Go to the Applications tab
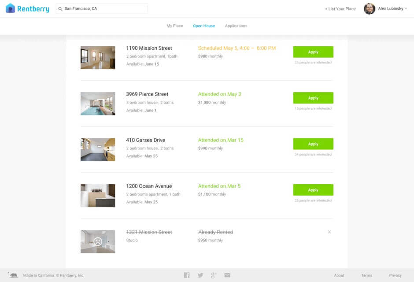The width and height of the screenshot is (414, 282). [x=236, y=26]
